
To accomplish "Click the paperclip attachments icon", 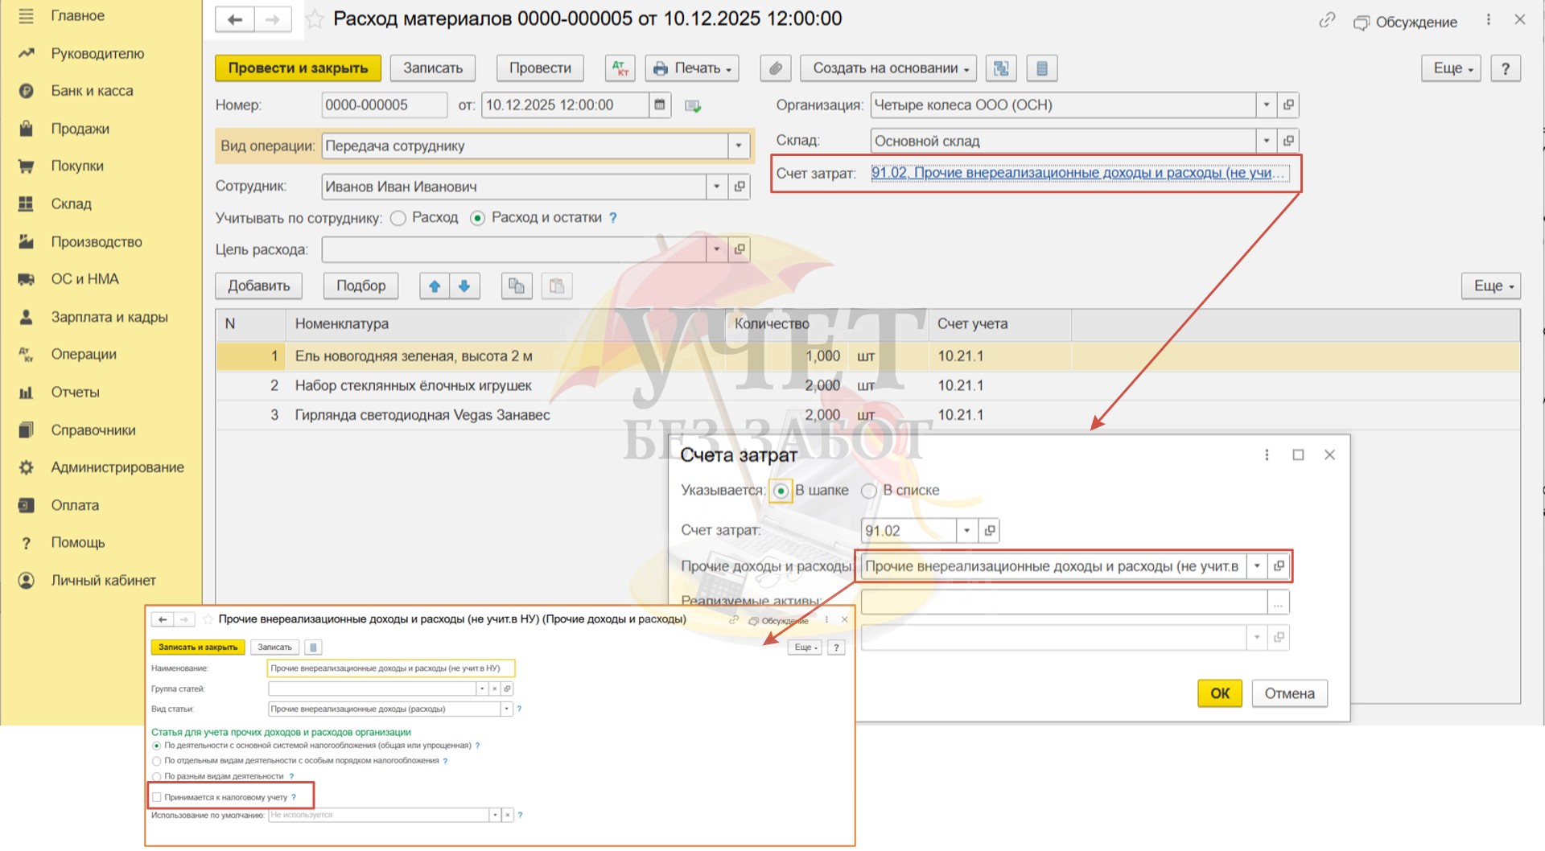I will (775, 68).
